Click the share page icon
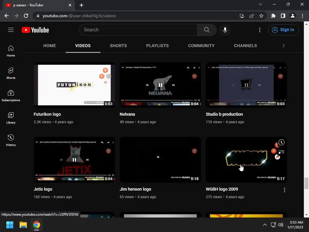The image size is (309, 232). point(251,16)
